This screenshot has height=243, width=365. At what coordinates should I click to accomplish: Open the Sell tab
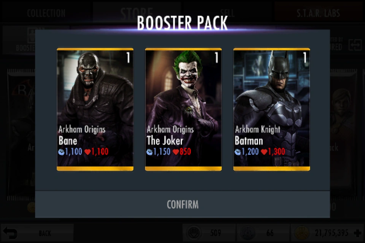tap(227, 13)
